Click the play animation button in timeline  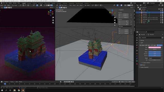click(69, 82)
